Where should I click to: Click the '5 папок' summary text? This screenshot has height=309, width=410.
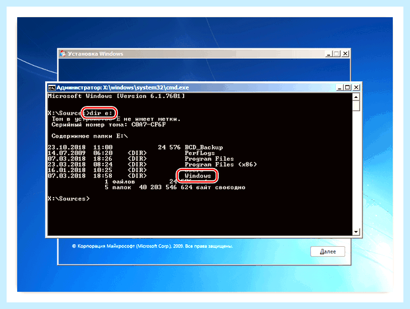point(118,187)
